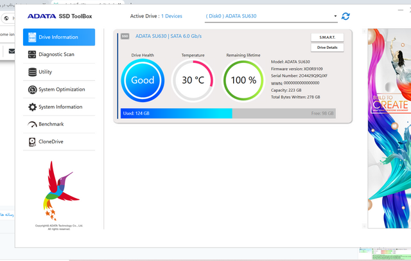This screenshot has width=411, height=261.
Task: Select the Utility disk icon
Action: (31, 72)
